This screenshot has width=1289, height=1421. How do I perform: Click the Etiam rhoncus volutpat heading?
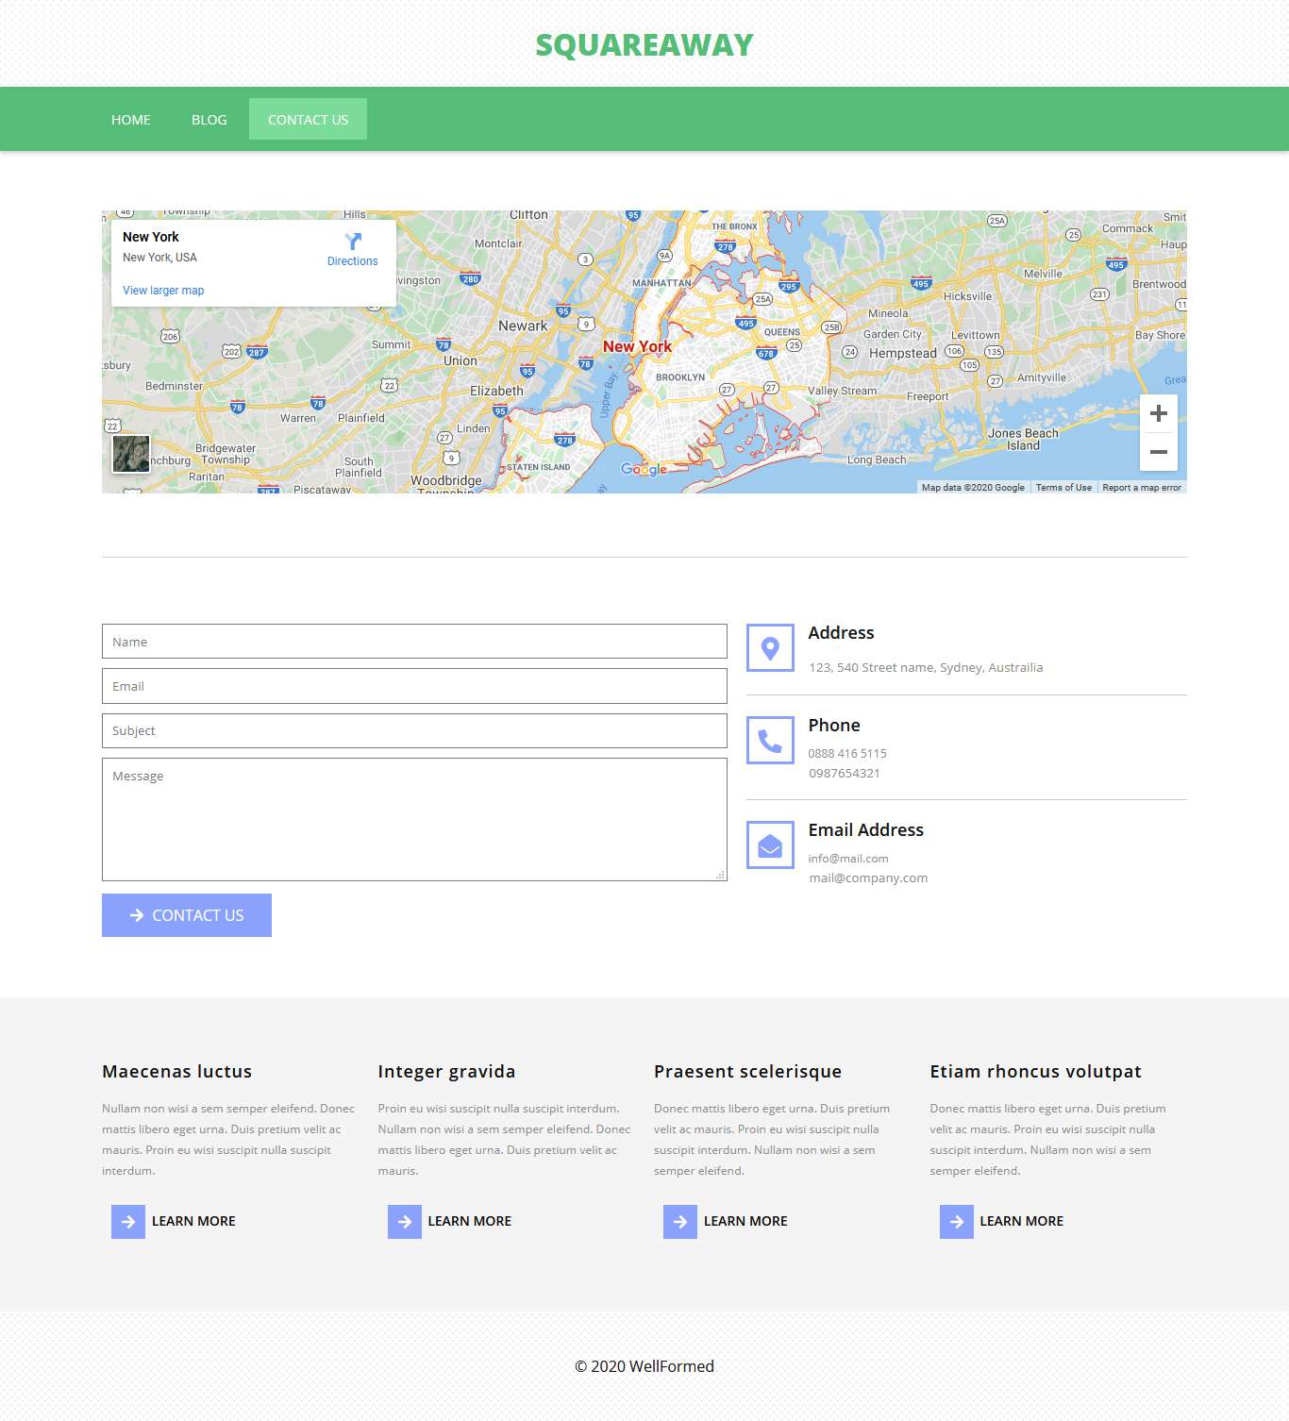[x=1035, y=1072]
